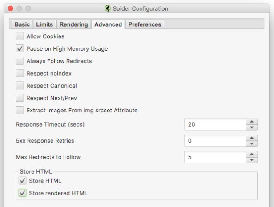Enable Respect Next/Prev checkbox
The height and width of the screenshot is (207, 274).
[20, 98]
